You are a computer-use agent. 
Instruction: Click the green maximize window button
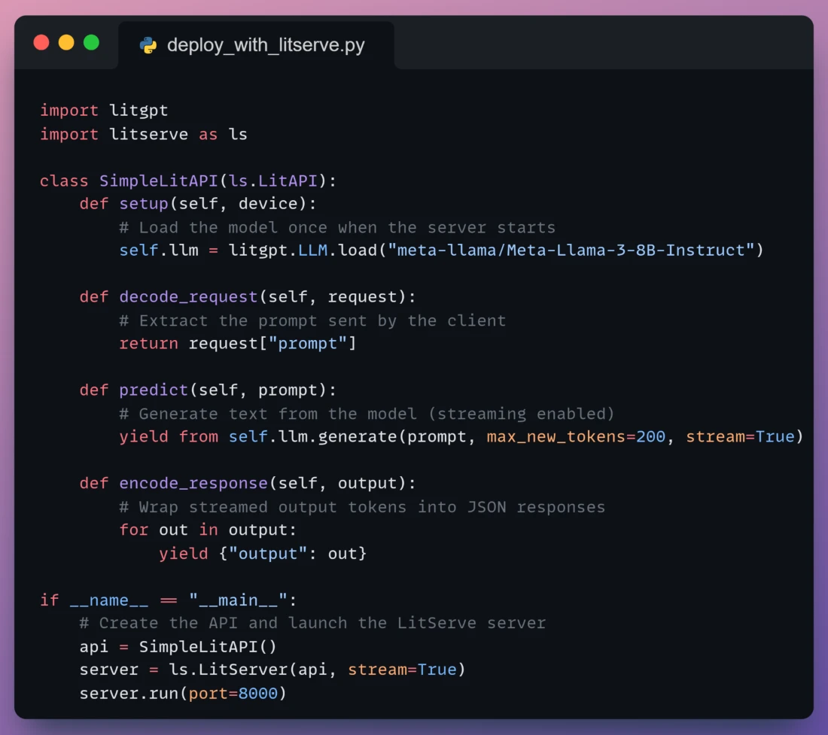pos(91,42)
